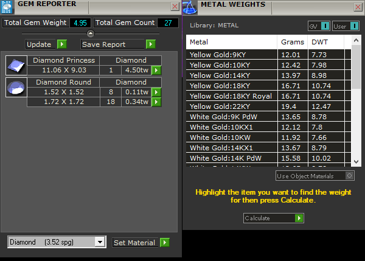Click the Diamond Princess gem thumbnail icon
The width and height of the screenshot is (365, 261).
15,65
